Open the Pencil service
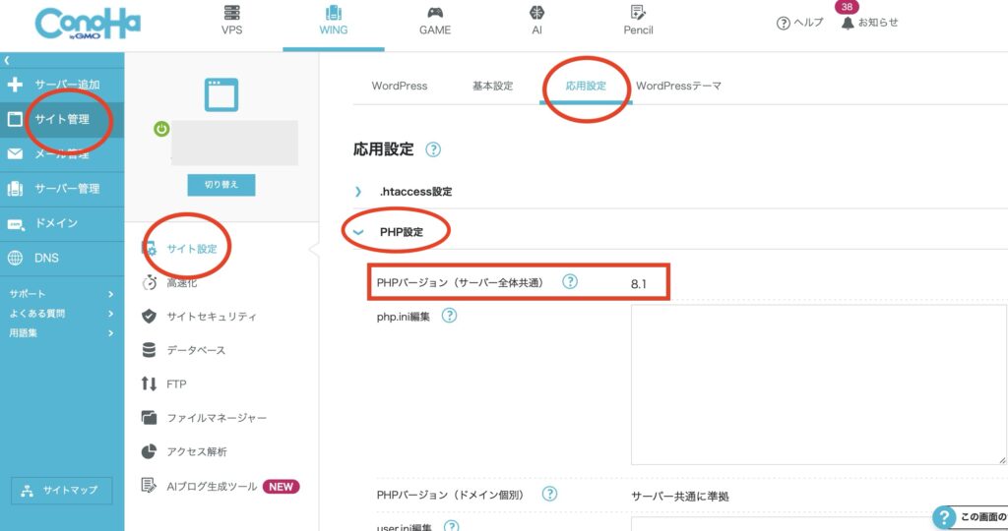 pyautogui.click(x=638, y=14)
